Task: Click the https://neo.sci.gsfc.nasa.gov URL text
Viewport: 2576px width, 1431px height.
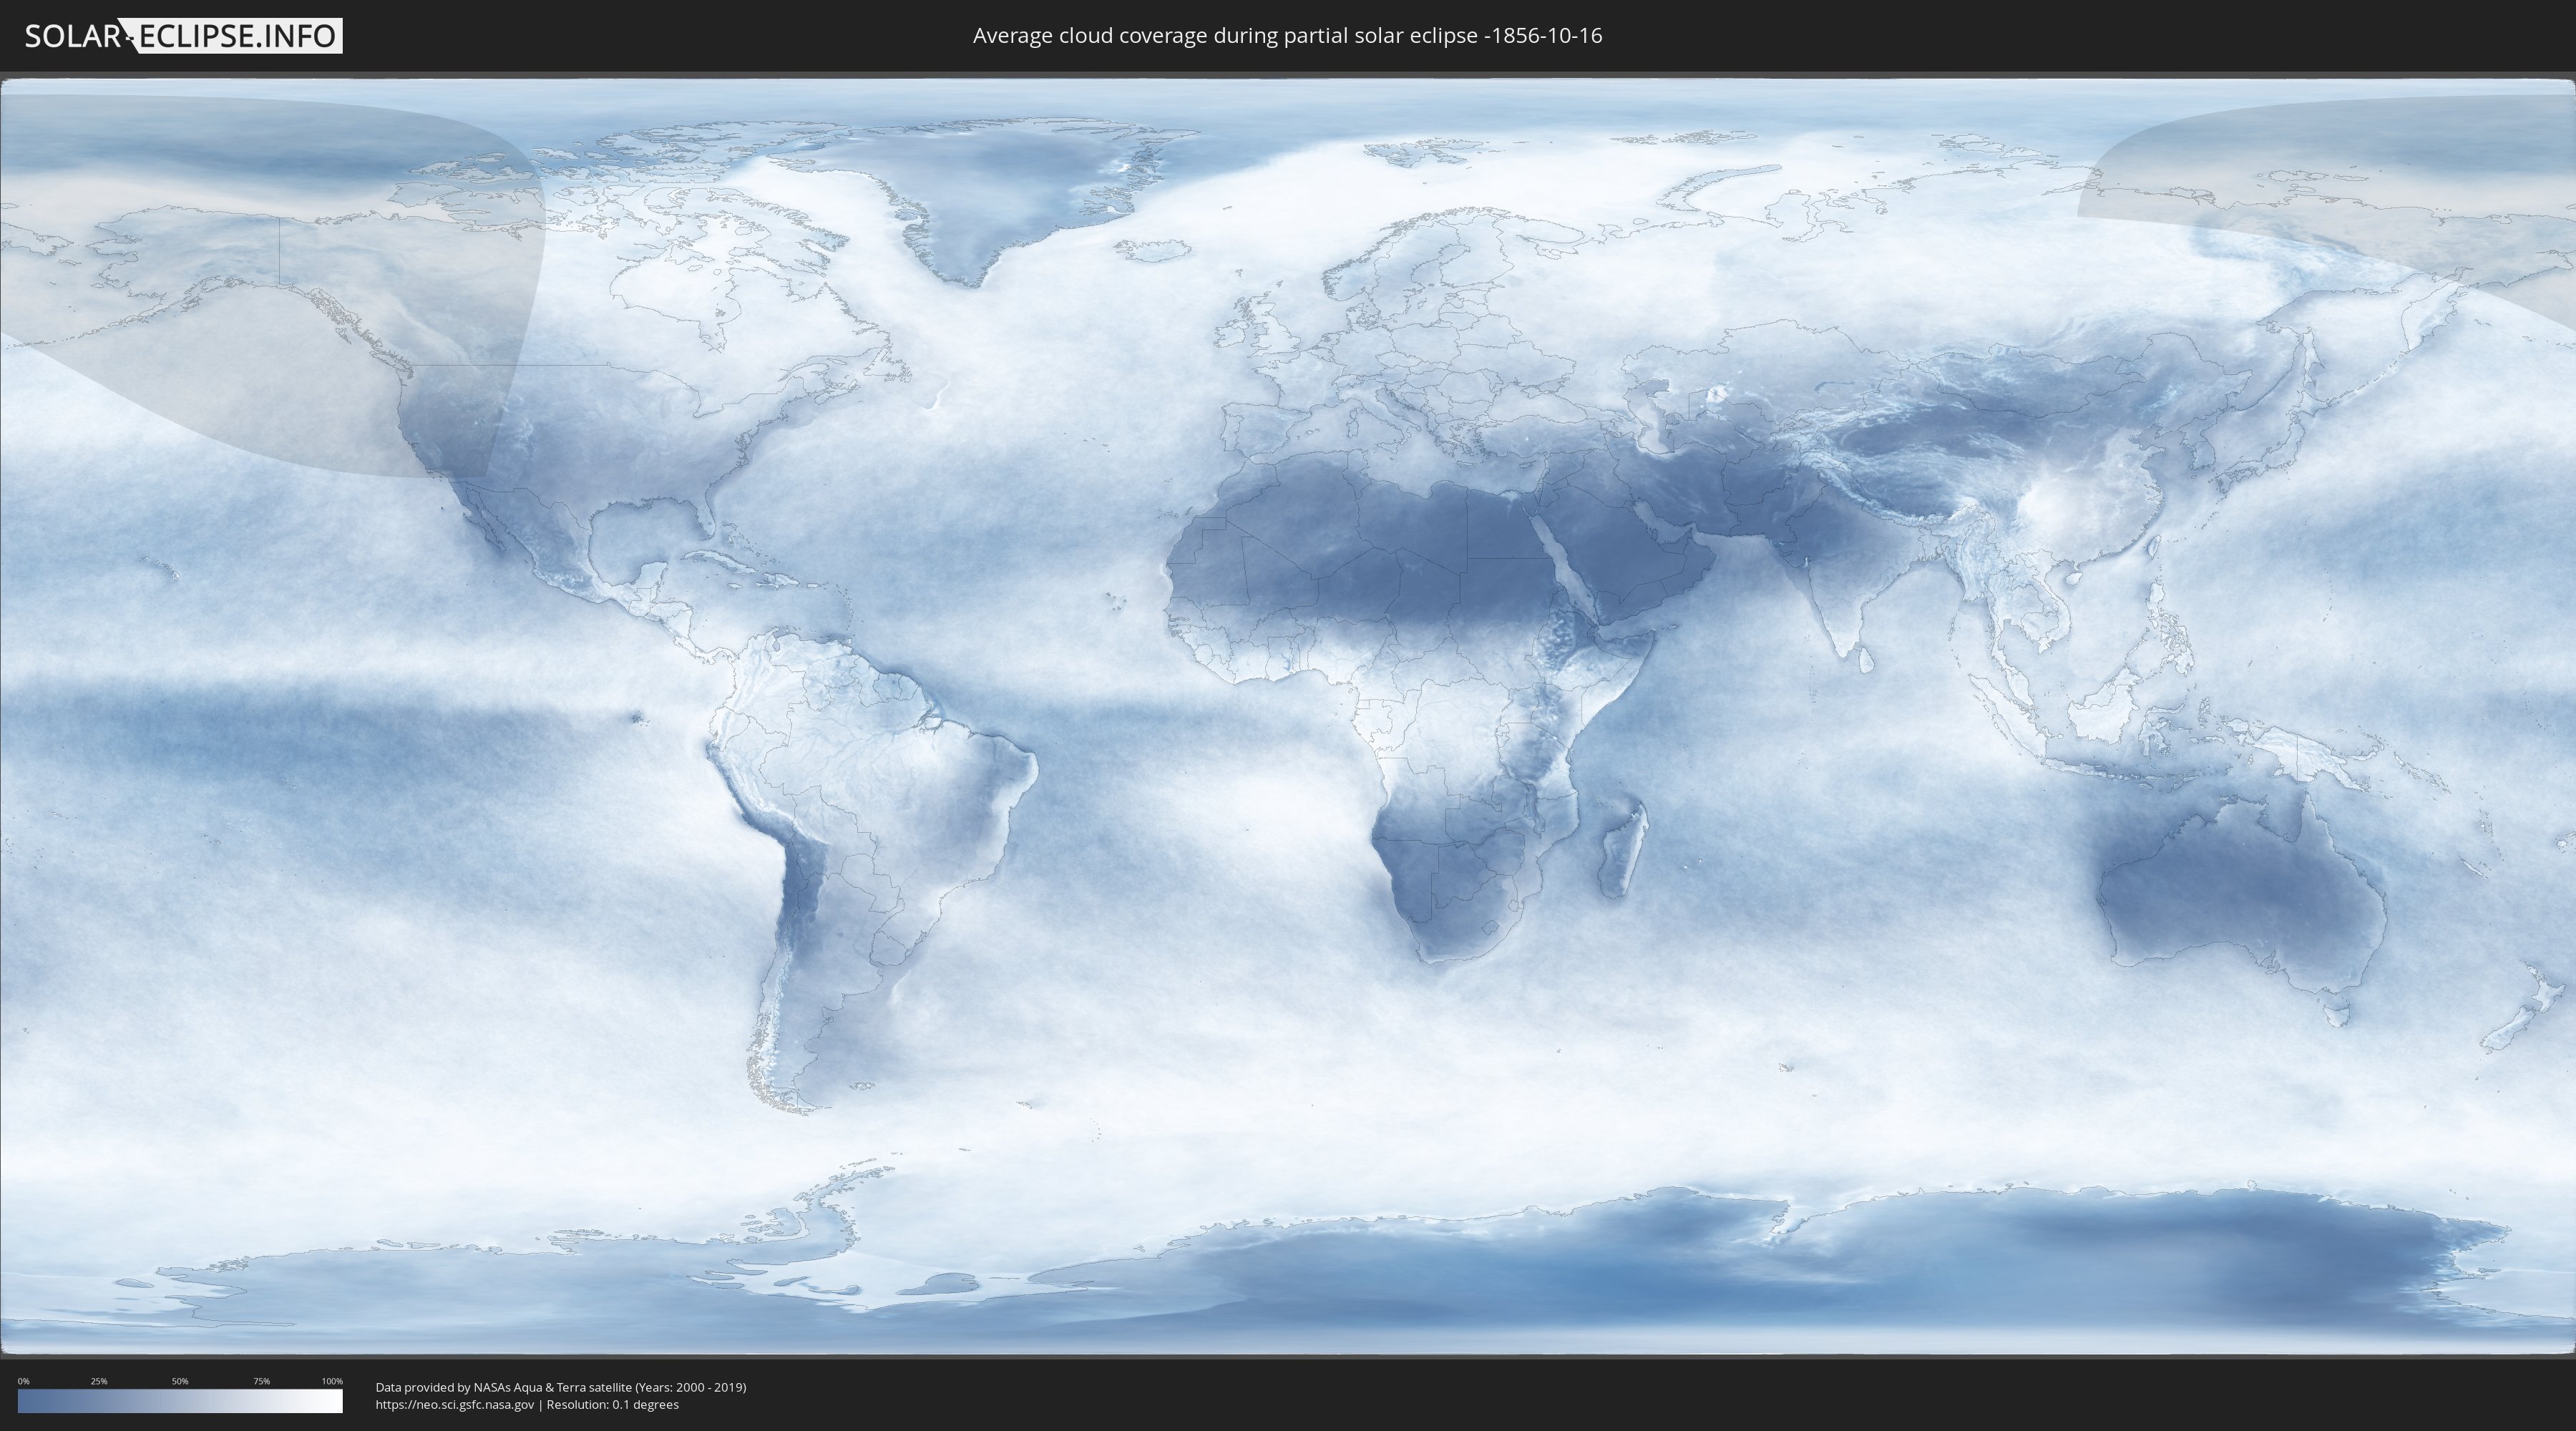Action: coord(455,1405)
